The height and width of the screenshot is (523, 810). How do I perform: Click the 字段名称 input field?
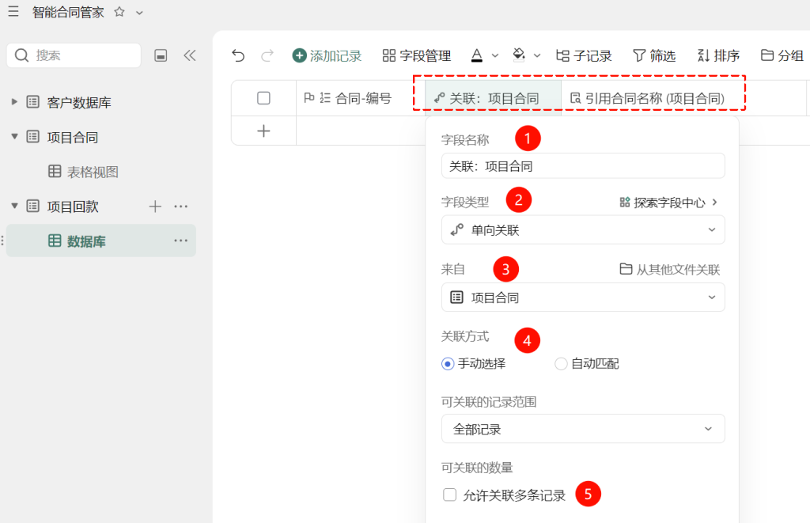click(x=583, y=166)
